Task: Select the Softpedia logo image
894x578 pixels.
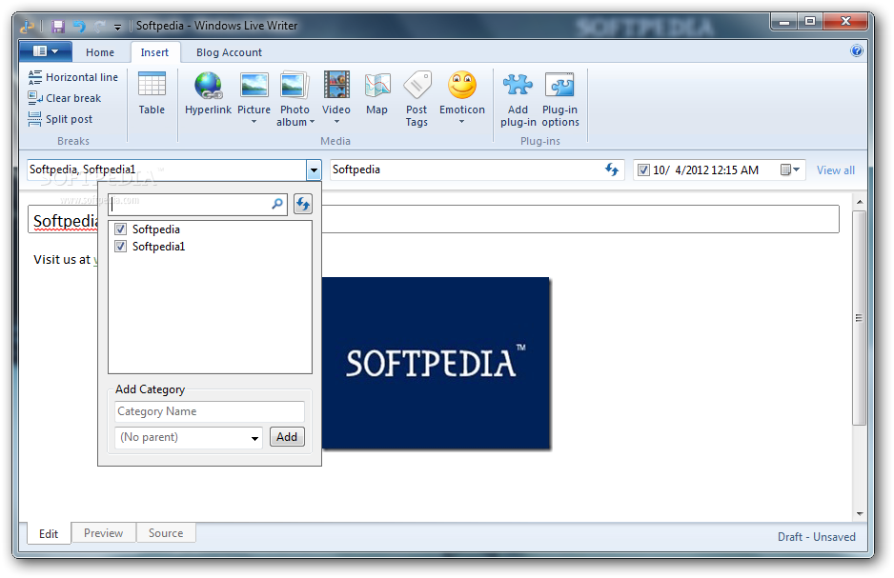Action: pyautogui.click(x=437, y=364)
